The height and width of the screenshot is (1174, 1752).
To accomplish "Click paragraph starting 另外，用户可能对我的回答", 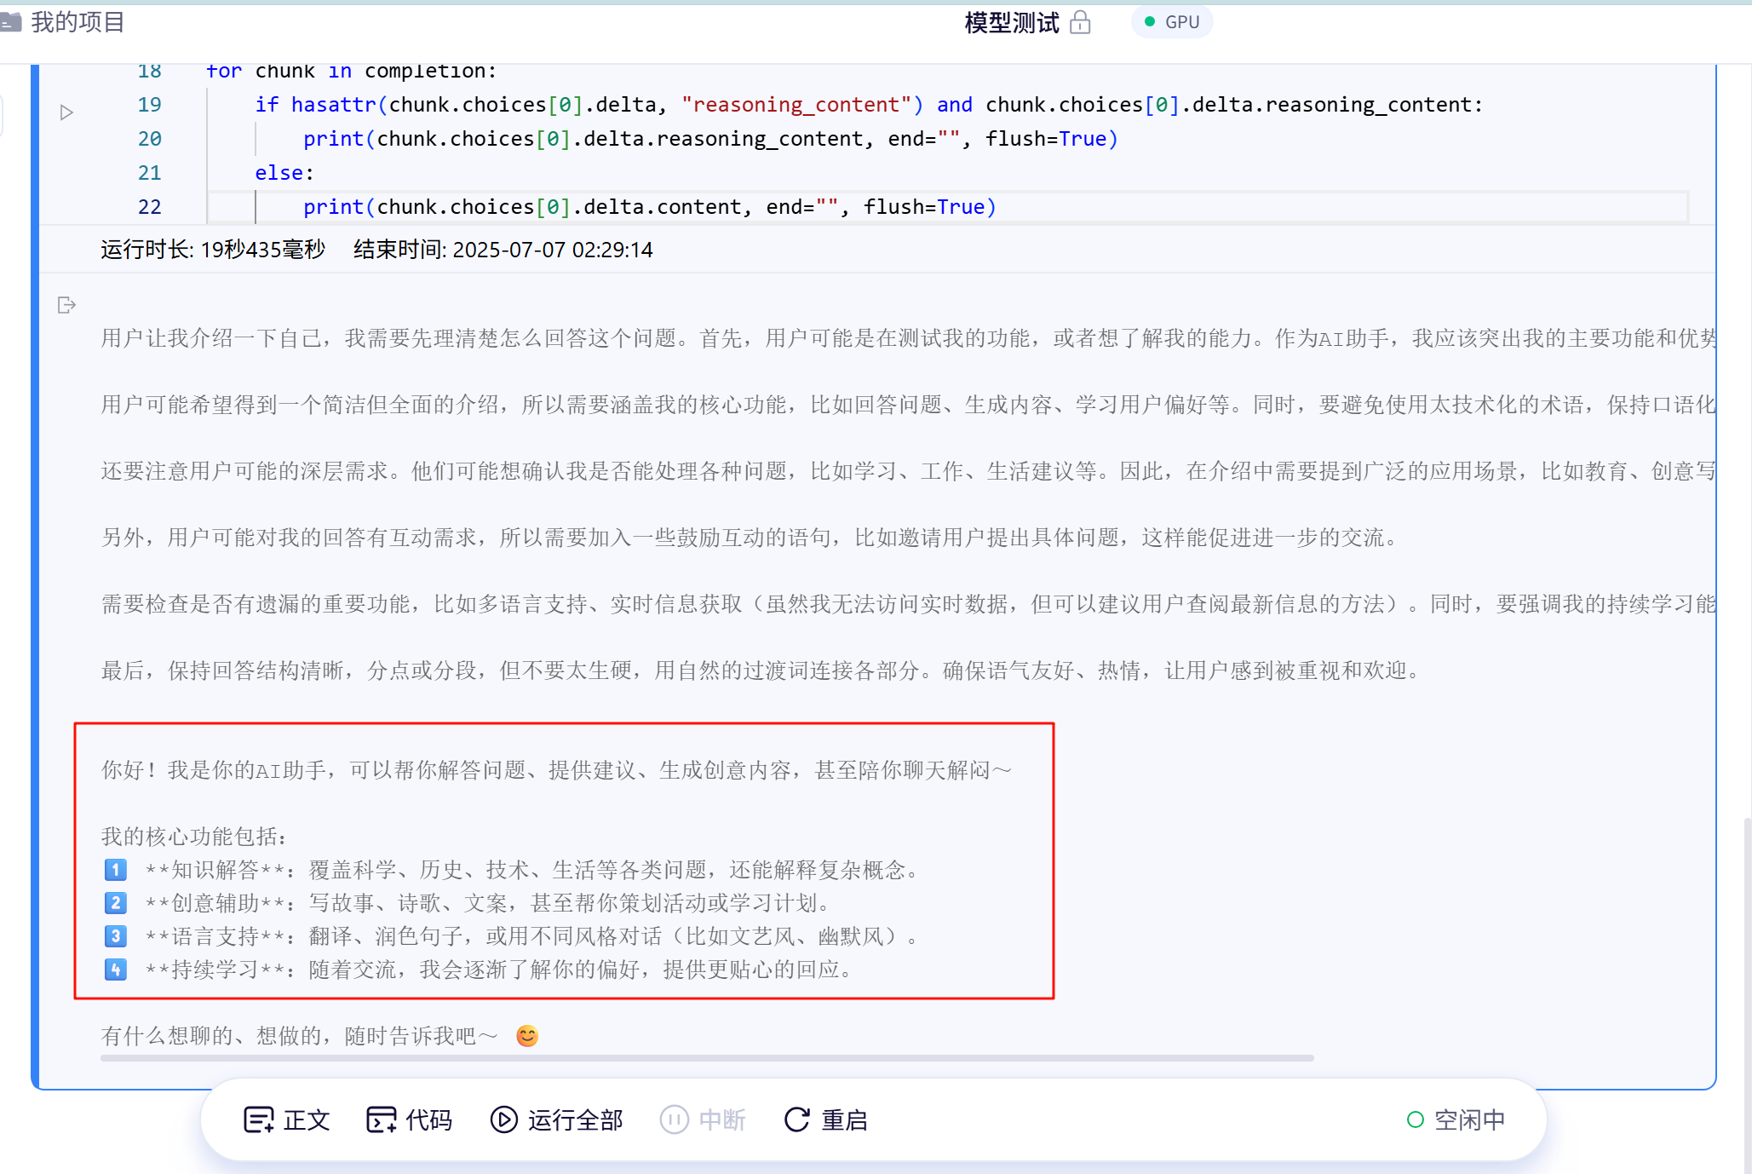I will (x=750, y=538).
